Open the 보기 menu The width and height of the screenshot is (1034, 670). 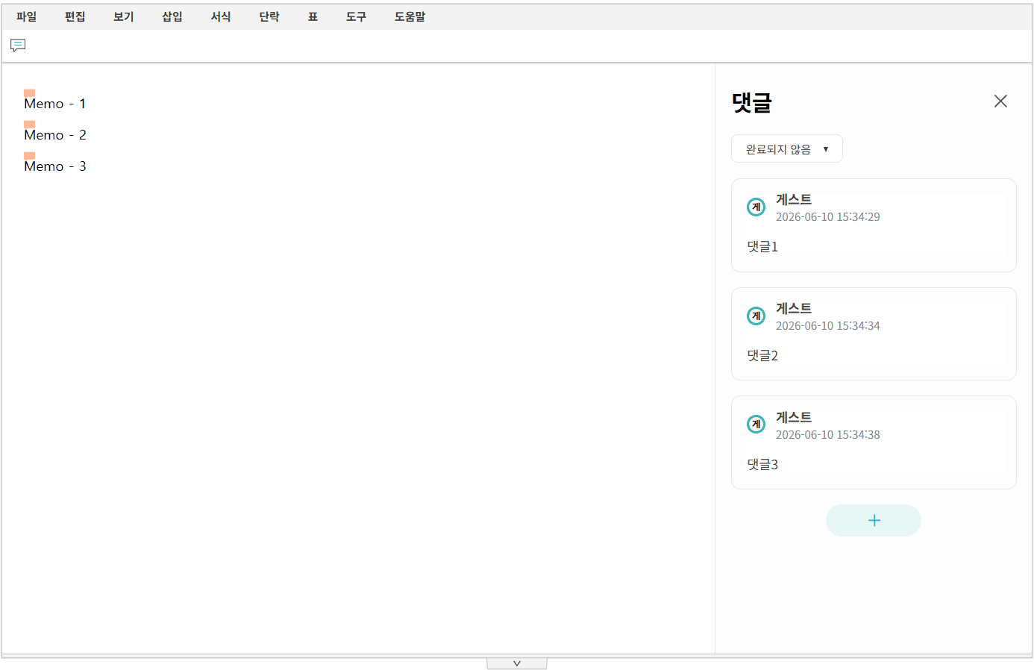pyautogui.click(x=124, y=16)
